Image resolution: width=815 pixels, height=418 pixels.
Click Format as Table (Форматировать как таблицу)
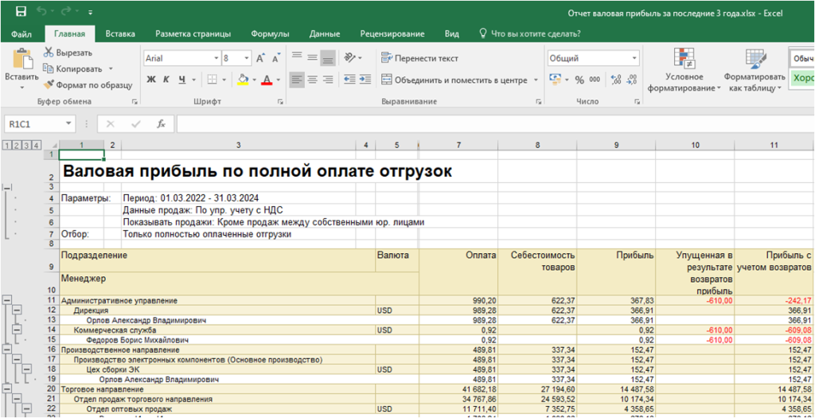point(756,70)
